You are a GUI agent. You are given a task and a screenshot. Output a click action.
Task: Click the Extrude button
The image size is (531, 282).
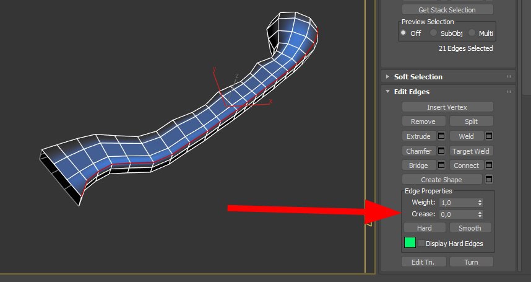419,136
